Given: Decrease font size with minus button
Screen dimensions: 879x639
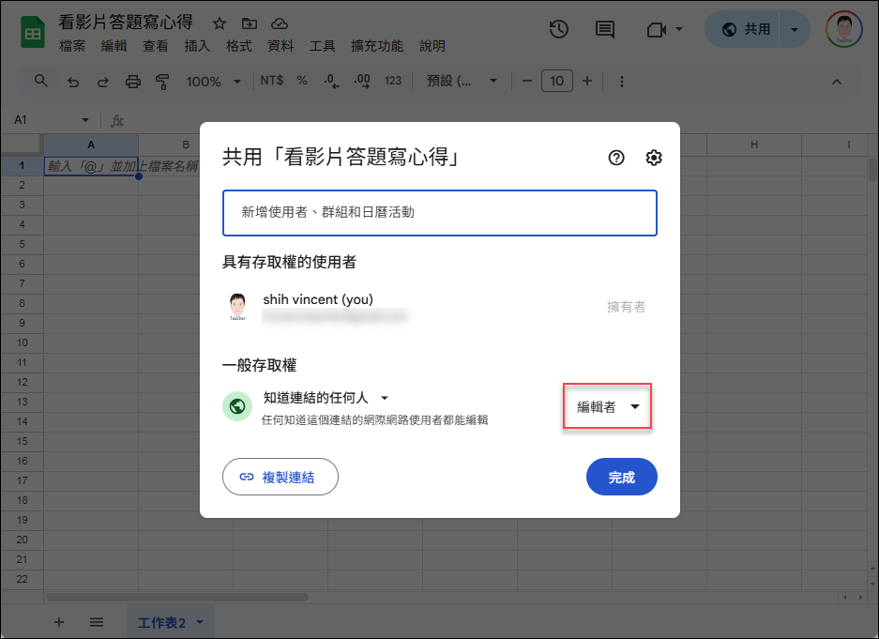Looking at the screenshot, I should pos(527,82).
